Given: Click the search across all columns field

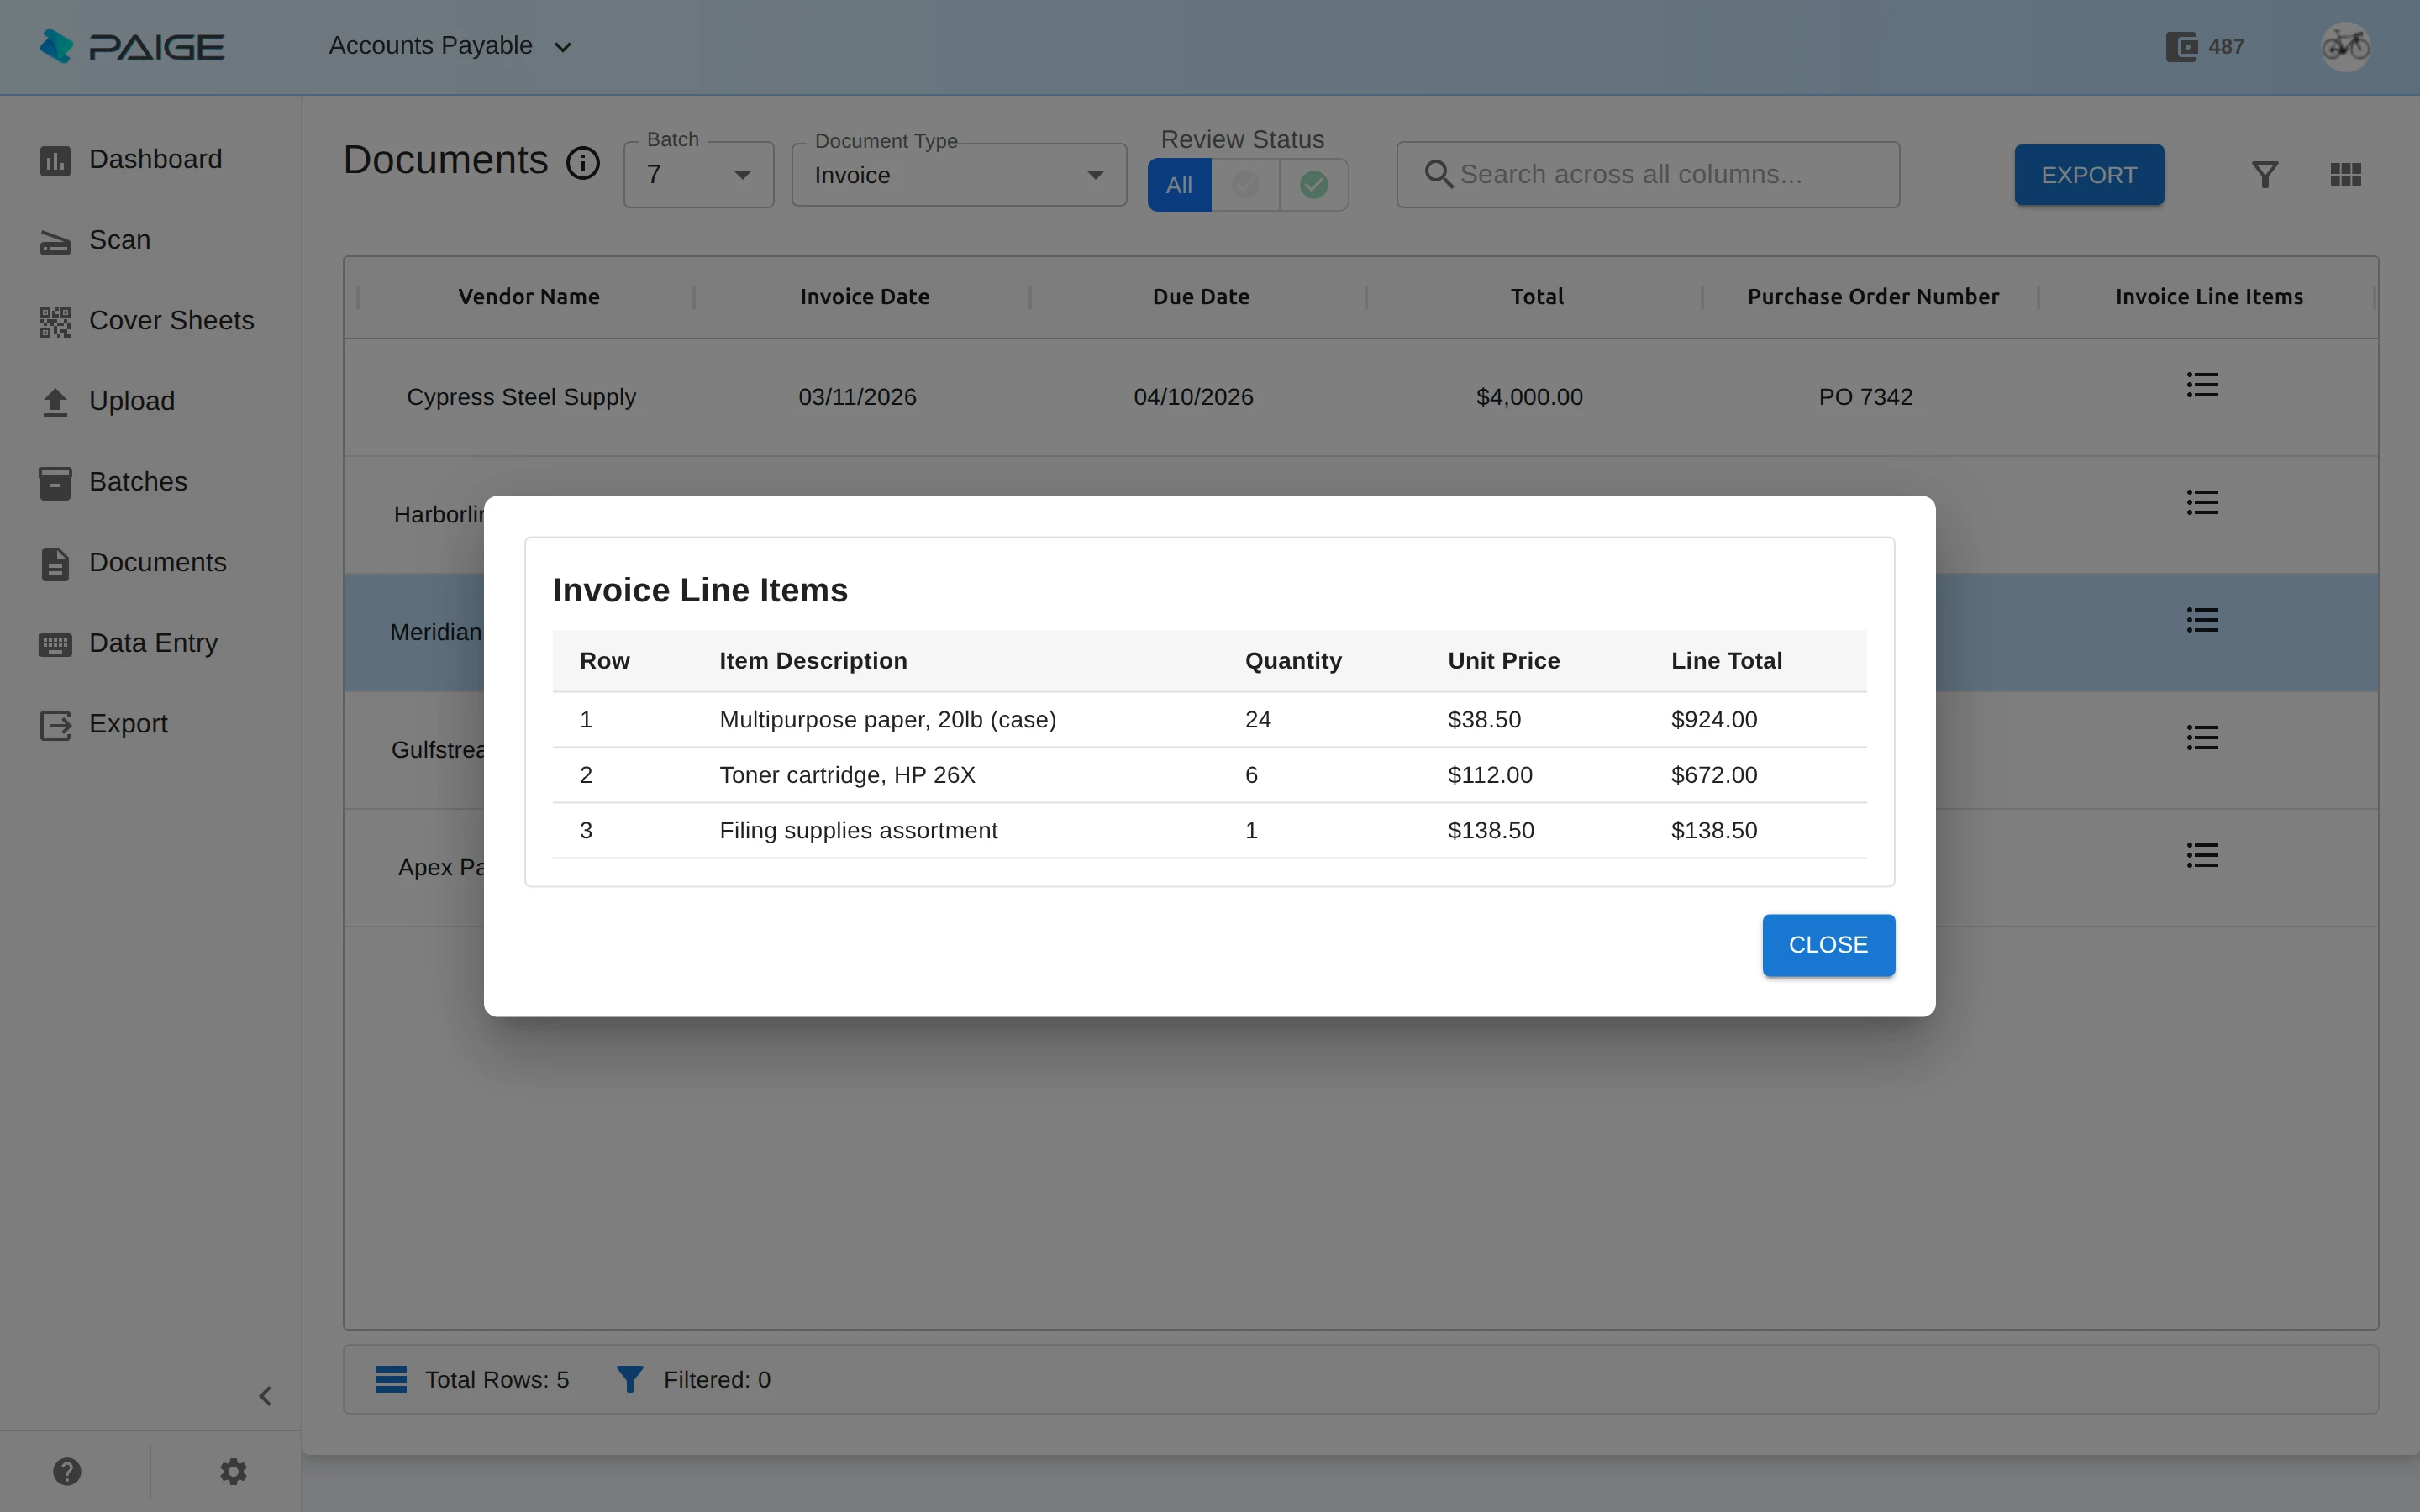Looking at the screenshot, I should 1648,175.
